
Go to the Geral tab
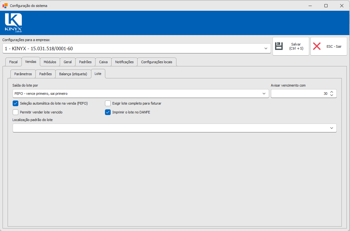[68, 62]
